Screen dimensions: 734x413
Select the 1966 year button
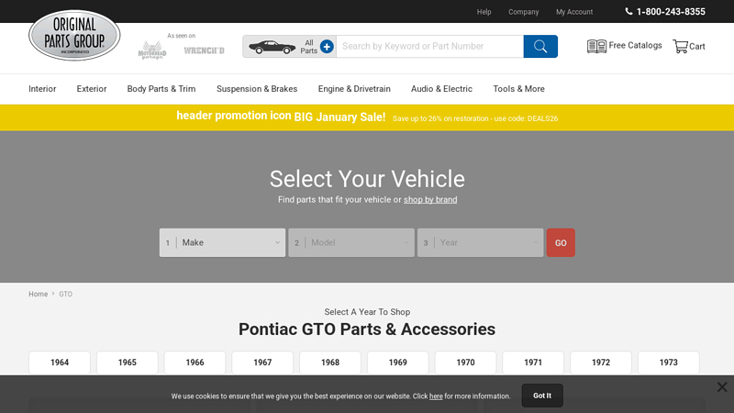click(195, 363)
